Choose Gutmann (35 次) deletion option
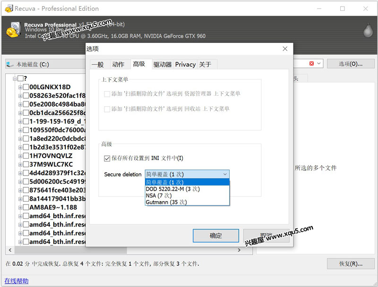 [x=187, y=202]
